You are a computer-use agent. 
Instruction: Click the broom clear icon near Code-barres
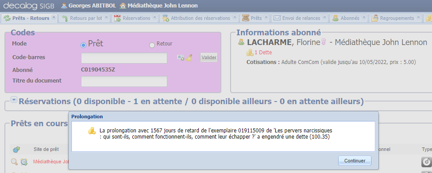189,57
